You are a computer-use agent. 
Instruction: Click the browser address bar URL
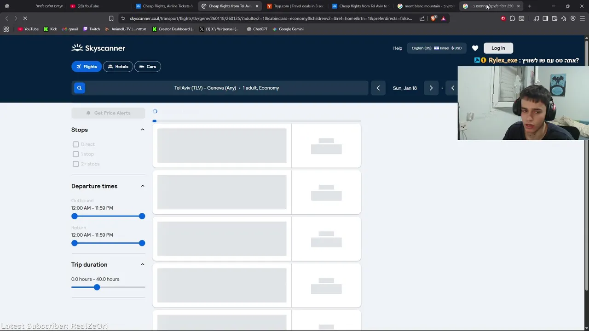[x=271, y=18]
